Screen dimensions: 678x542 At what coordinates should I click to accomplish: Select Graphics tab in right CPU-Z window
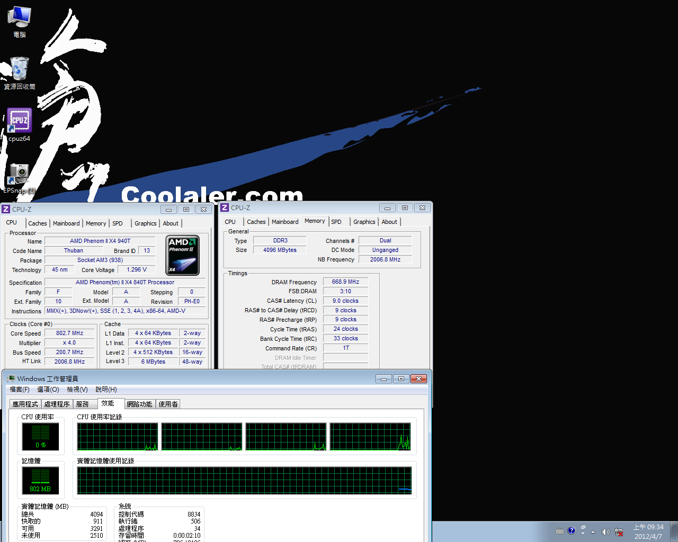click(364, 222)
